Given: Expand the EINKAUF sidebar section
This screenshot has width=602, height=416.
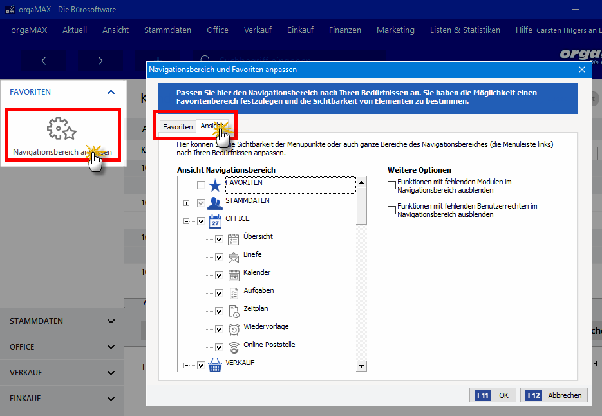Looking at the screenshot, I should pos(62,399).
